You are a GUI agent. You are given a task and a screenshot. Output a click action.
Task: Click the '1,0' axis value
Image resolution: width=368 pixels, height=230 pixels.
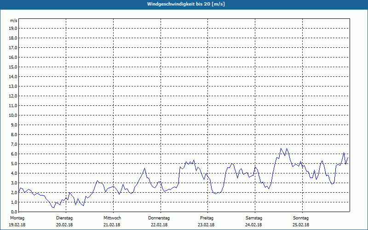pyautogui.click(x=14, y=202)
